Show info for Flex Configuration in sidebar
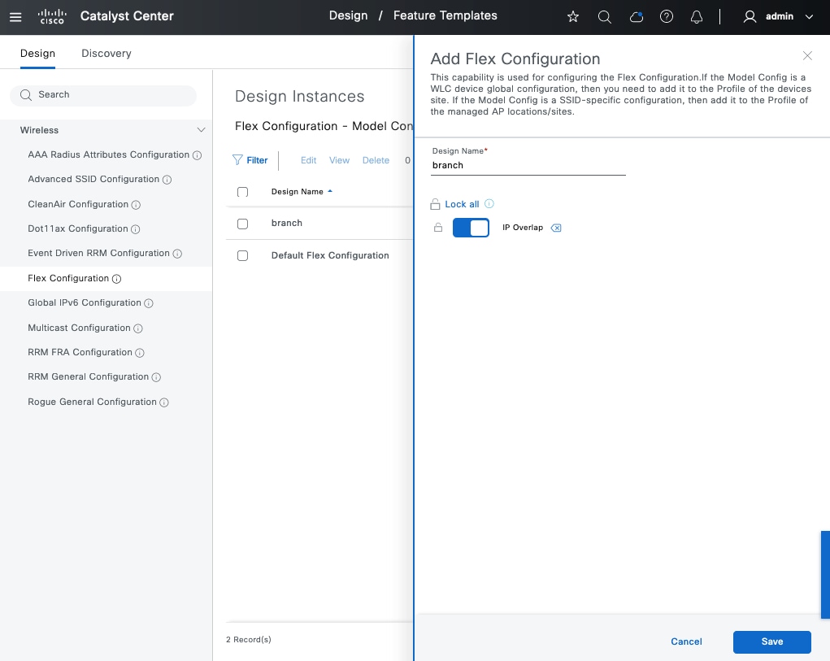830x661 pixels. [x=117, y=279]
